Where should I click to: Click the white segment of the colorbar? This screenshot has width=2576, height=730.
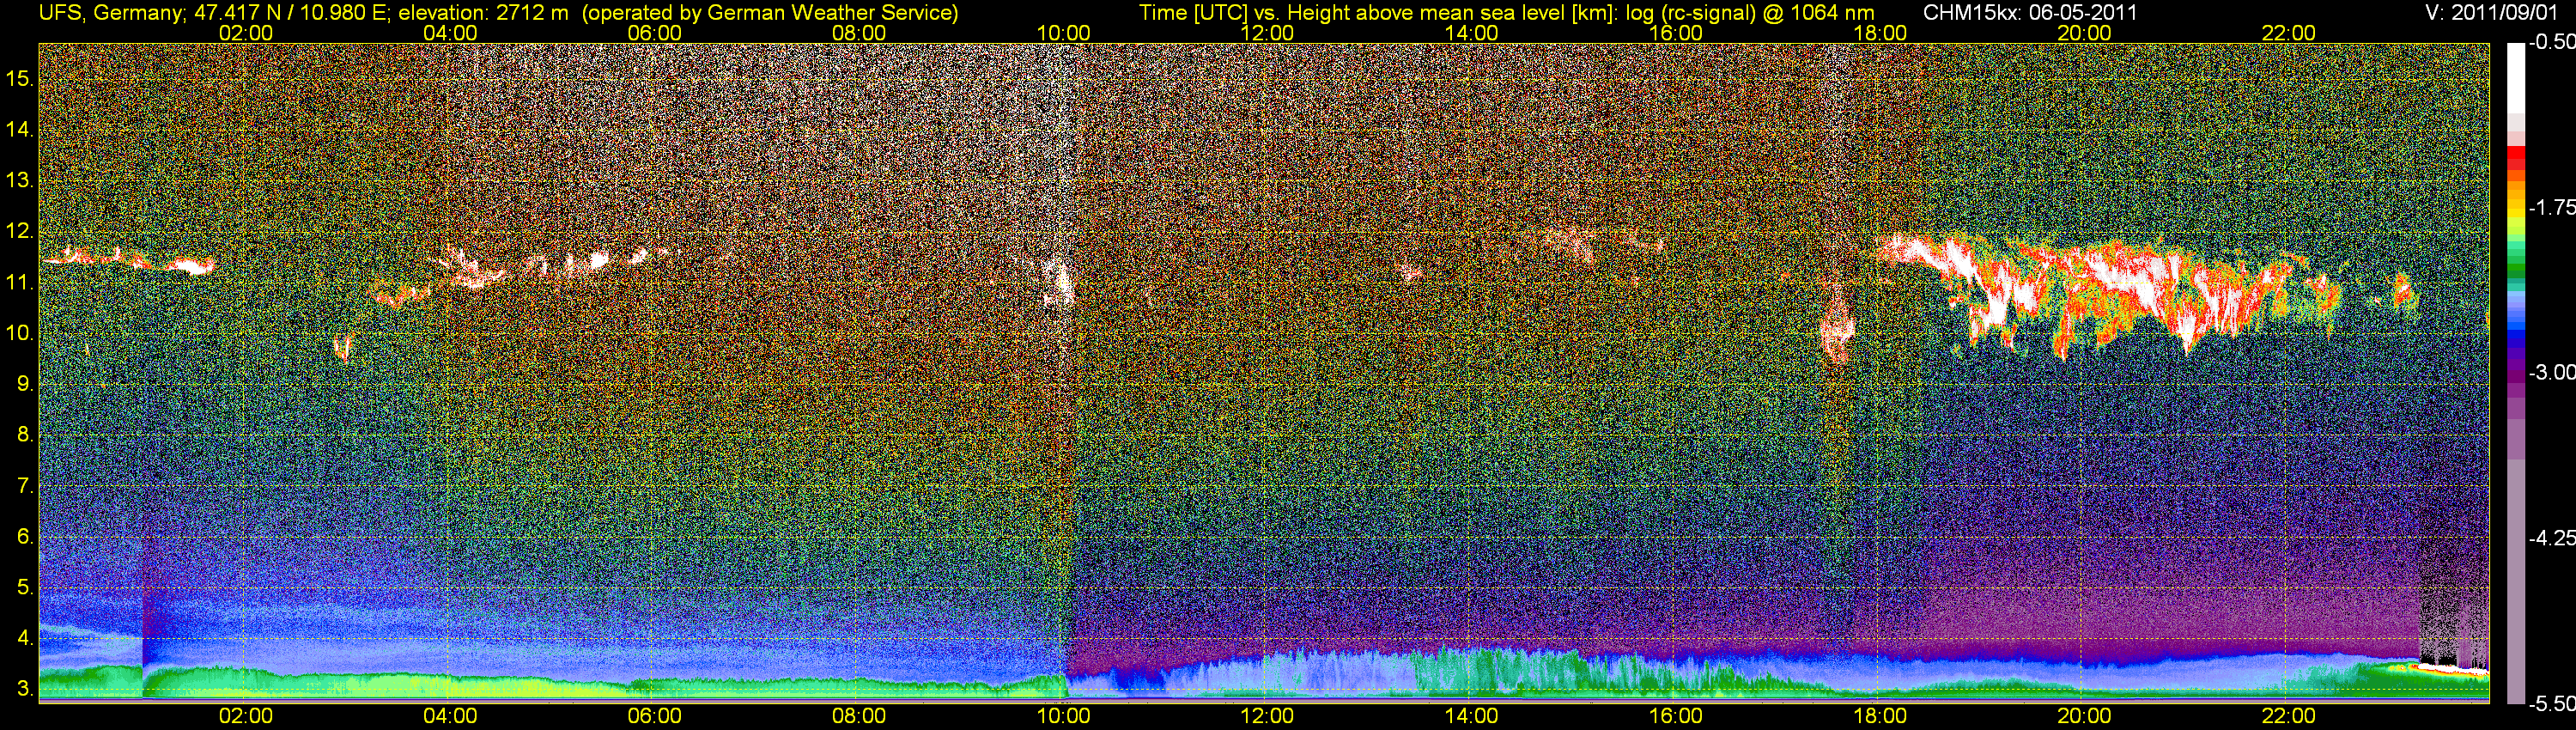tap(2515, 78)
